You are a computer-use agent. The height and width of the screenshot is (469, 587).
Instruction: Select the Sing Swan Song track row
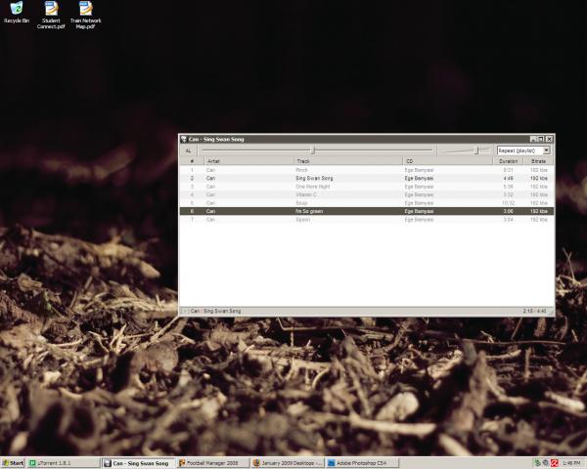pos(314,179)
